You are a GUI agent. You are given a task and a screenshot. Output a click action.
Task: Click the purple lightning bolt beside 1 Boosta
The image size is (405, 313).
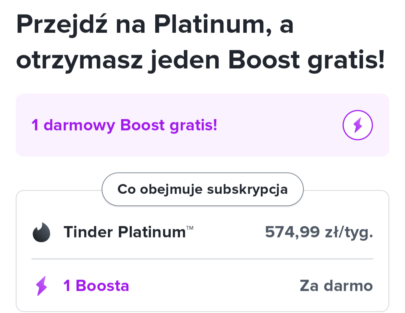click(x=42, y=286)
